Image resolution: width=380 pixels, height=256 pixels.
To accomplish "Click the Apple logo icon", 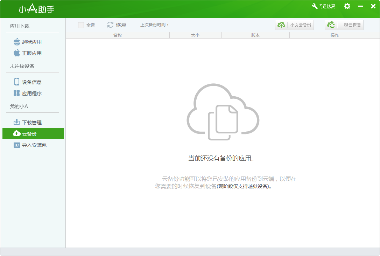I will [x=17, y=53].
